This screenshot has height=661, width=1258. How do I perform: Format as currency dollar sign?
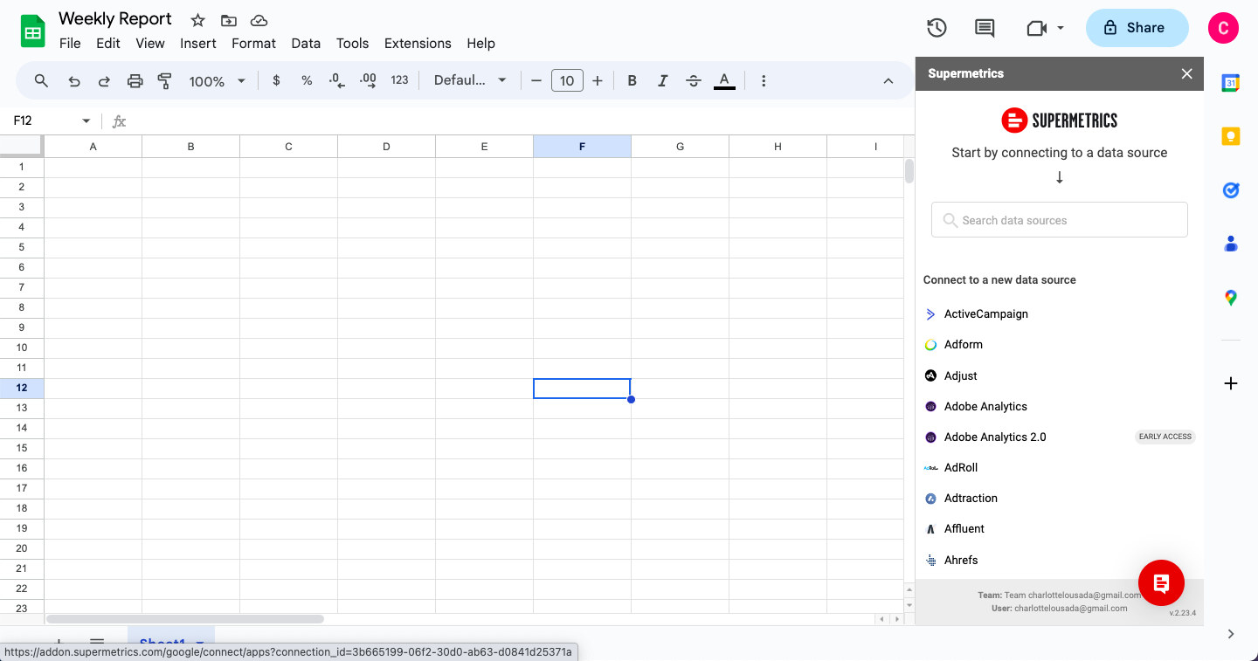[x=276, y=80]
